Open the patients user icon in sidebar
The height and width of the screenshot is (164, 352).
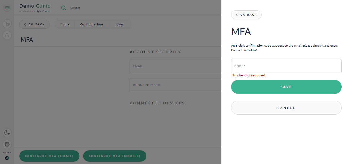point(7,35)
